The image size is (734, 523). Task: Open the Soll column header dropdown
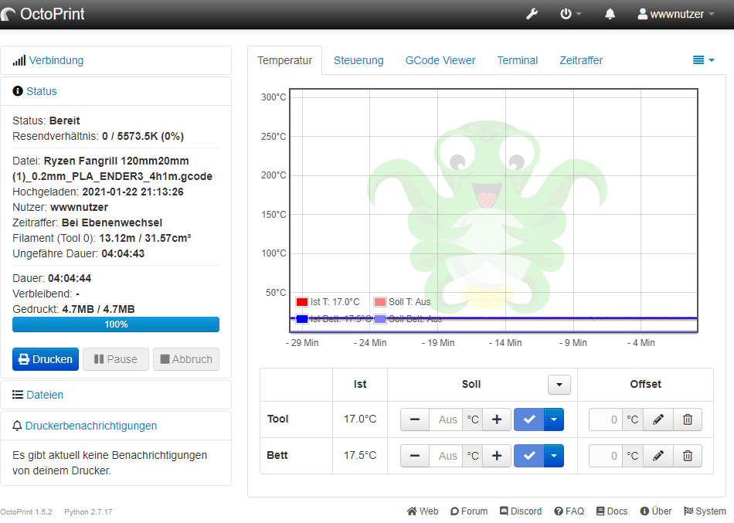(559, 385)
